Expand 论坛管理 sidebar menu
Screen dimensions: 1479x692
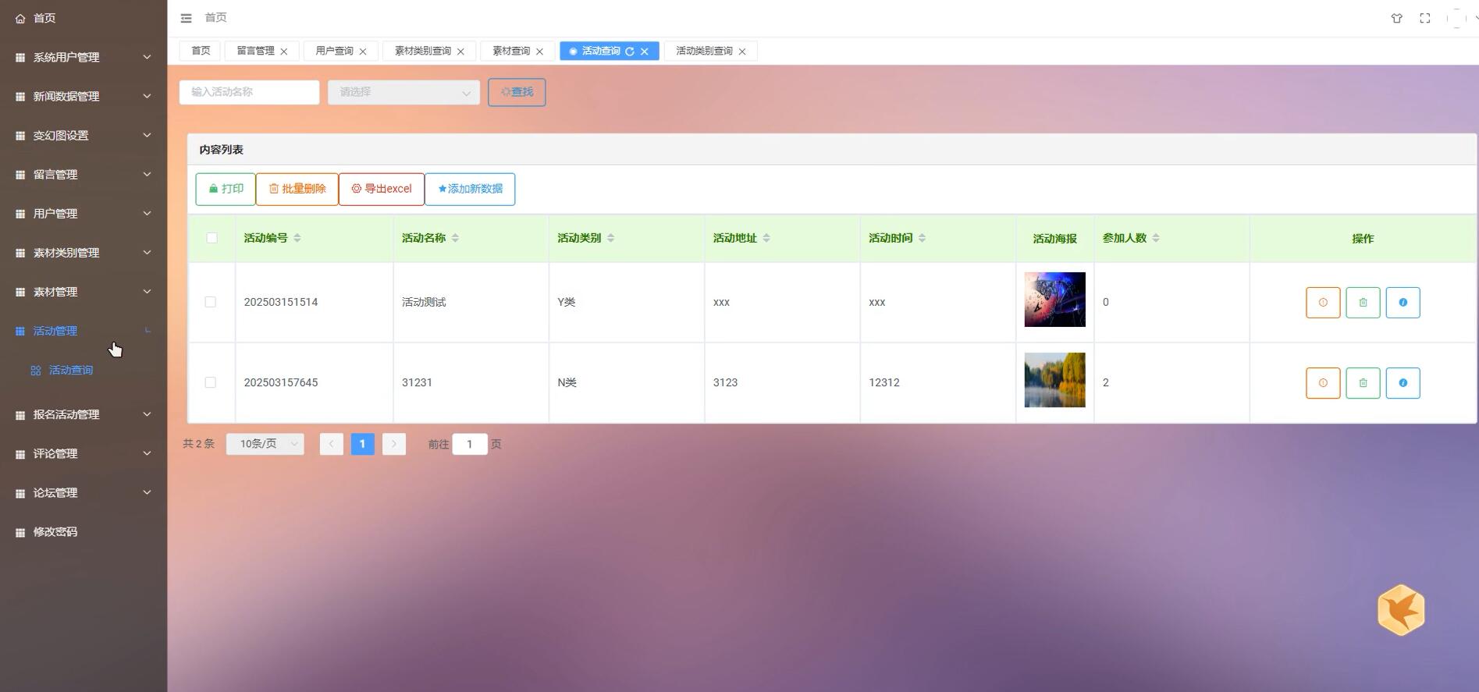point(84,492)
